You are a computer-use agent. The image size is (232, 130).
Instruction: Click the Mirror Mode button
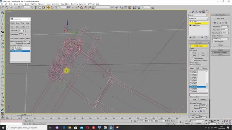[x=220, y=19]
